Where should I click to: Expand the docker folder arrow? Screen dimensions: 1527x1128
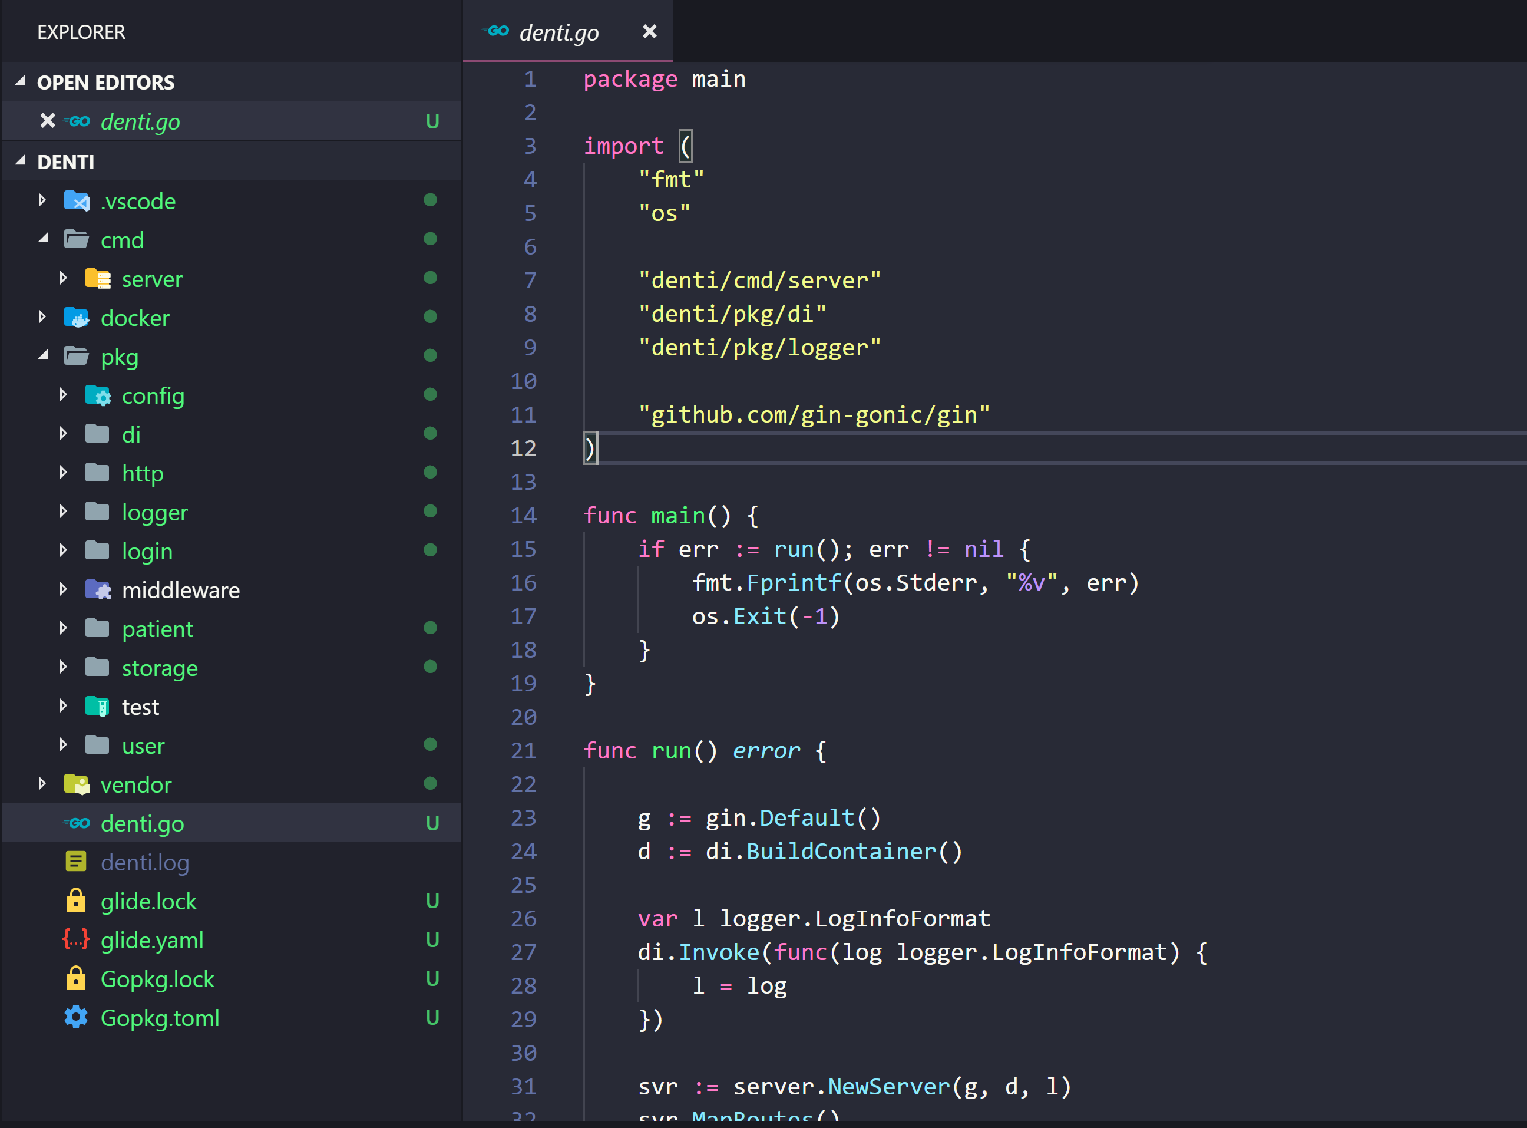coord(42,317)
